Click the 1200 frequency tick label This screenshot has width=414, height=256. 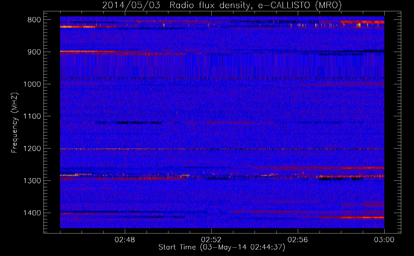click(x=32, y=149)
